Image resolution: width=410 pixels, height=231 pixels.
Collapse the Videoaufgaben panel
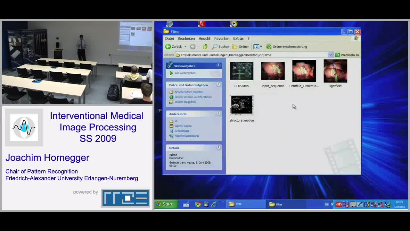218,65
